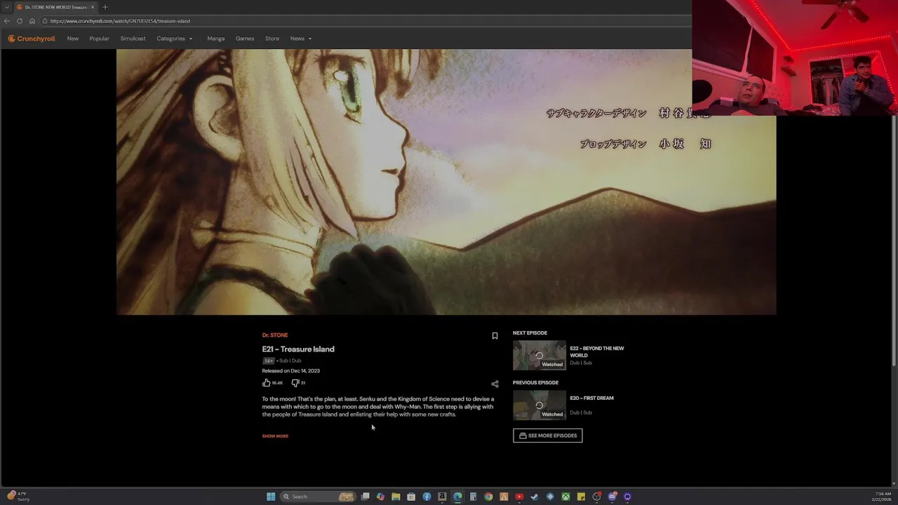Click the browser home icon
The width and height of the screenshot is (898, 505).
click(x=32, y=21)
